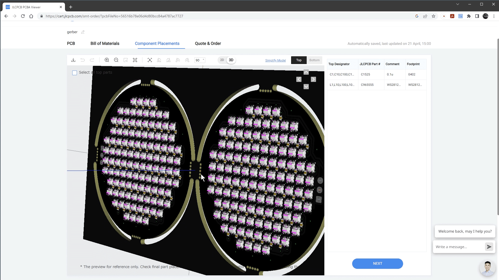Click the undo arrow icon
499x280 pixels.
(83, 60)
